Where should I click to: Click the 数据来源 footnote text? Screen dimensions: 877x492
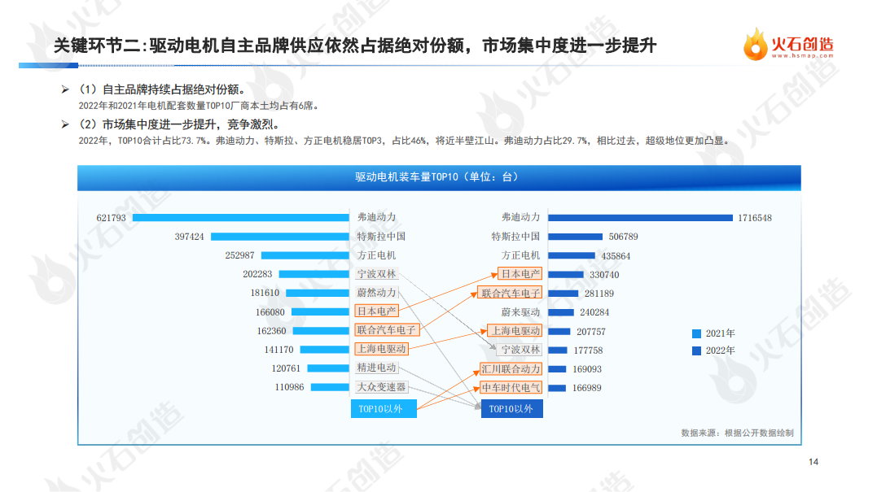(x=737, y=433)
